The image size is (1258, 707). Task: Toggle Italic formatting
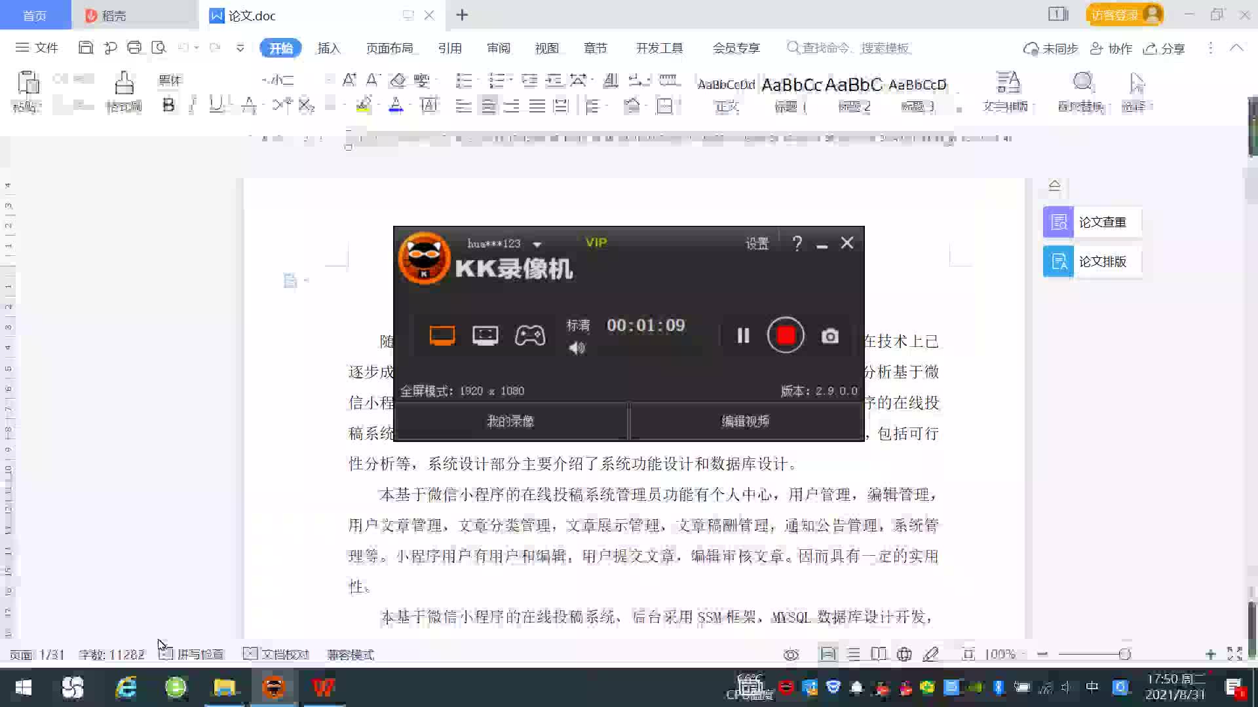[x=193, y=105]
